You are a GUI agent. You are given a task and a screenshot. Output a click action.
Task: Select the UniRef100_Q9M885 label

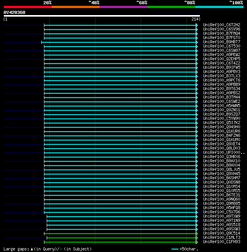point(222,203)
